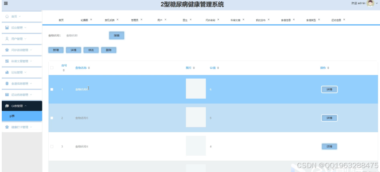Click the 修改 button
The width and height of the screenshot is (380, 172).
(91, 50)
